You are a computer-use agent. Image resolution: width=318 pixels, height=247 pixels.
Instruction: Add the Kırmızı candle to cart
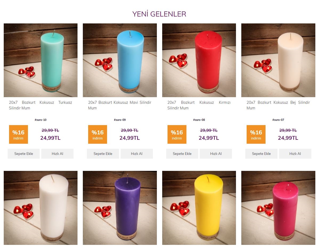coord(182,154)
